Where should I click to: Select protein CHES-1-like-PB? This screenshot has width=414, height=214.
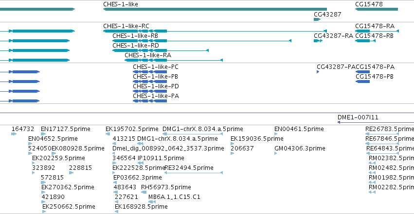150,82
